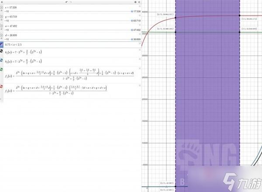The height and width of the screenshot is (192, 262).
Task: Delete the 0.75<x<2.5 inequality expression
Action: [x=140, y=43]
